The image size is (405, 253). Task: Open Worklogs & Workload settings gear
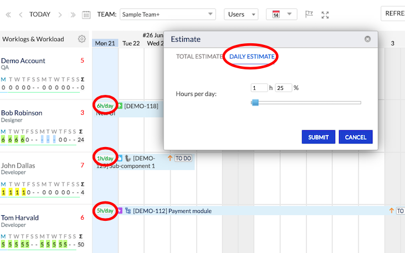[82, 39]
